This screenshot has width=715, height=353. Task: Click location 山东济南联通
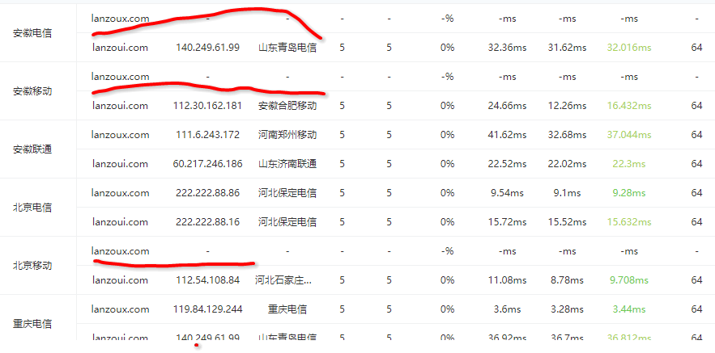point(287,164)
